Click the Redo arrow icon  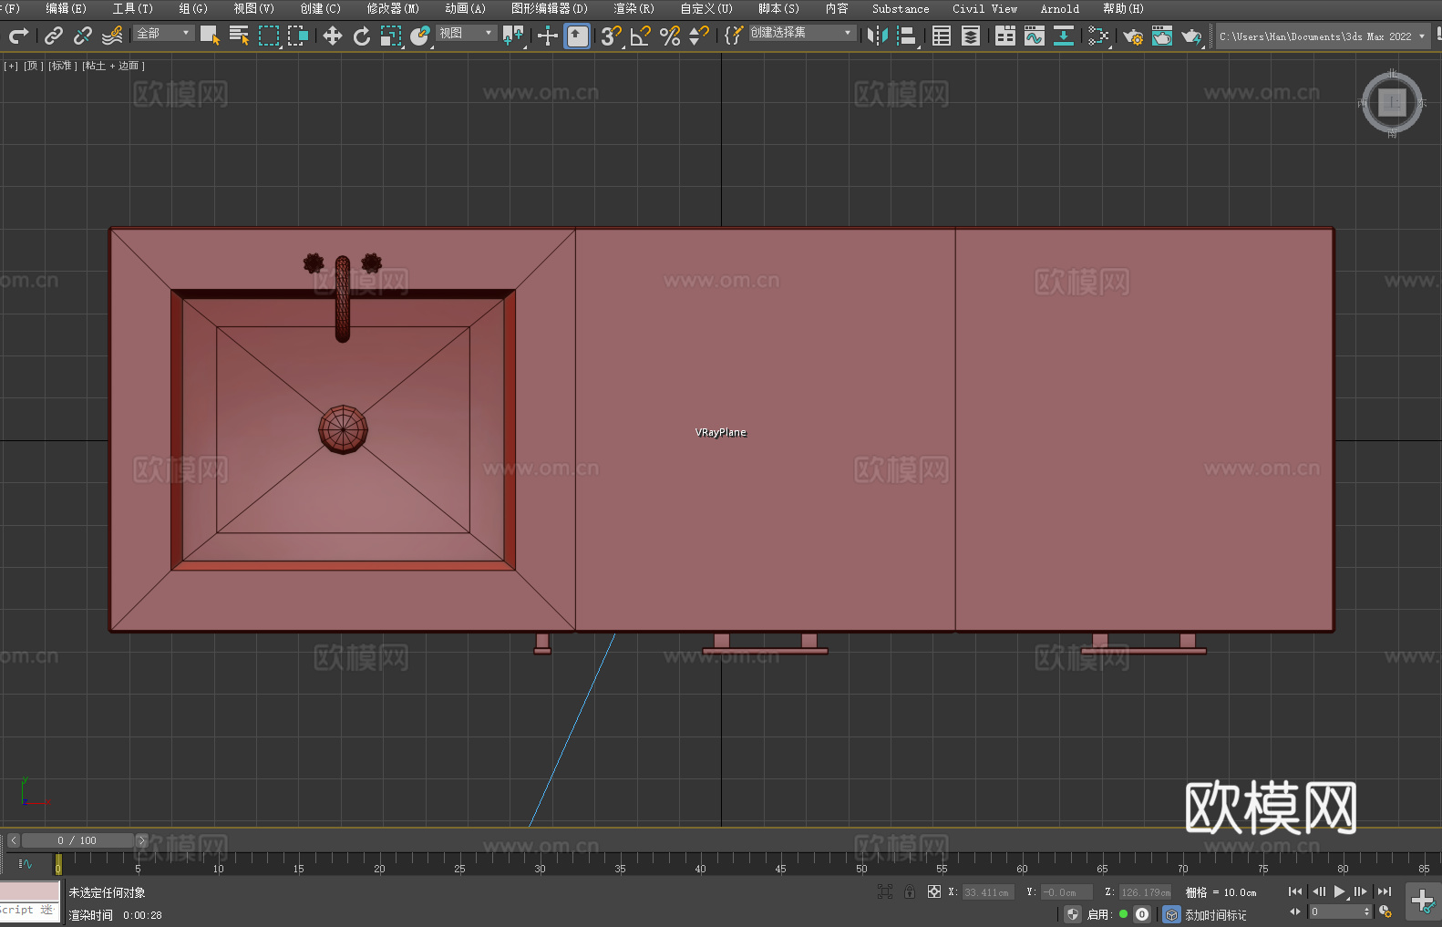18,36
